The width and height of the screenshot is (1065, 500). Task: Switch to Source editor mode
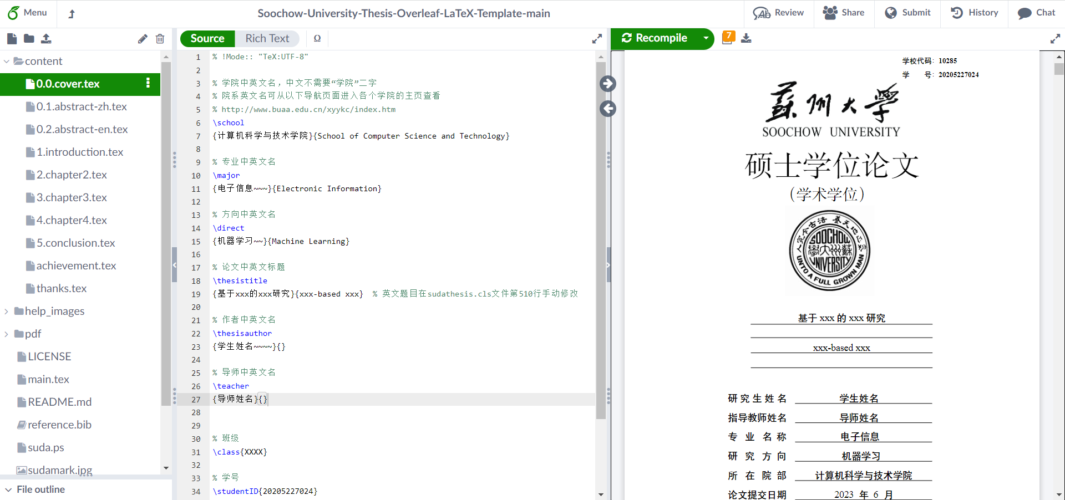[207, 38]
